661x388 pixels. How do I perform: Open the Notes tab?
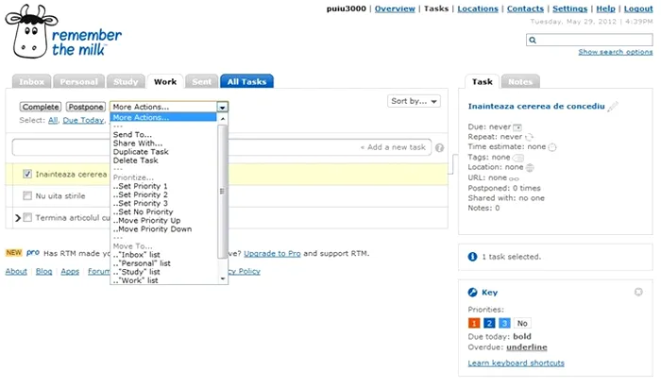click(x=518, y=82)
